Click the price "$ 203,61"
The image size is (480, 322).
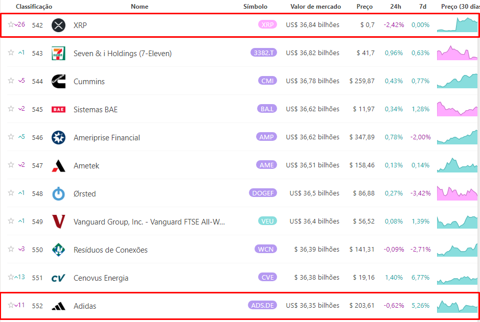pyautogui.click(x=362, y=306)
